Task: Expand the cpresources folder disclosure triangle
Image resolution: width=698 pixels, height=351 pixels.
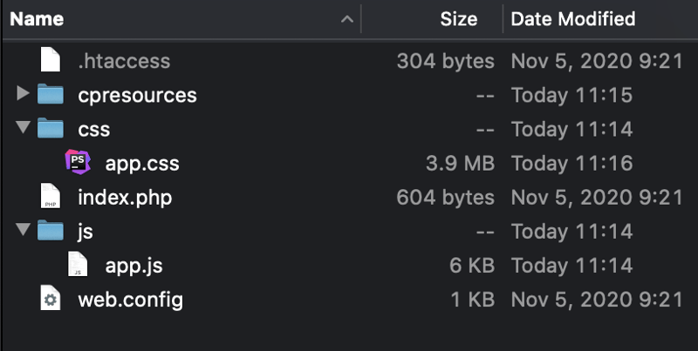Action: coord(23,94)
